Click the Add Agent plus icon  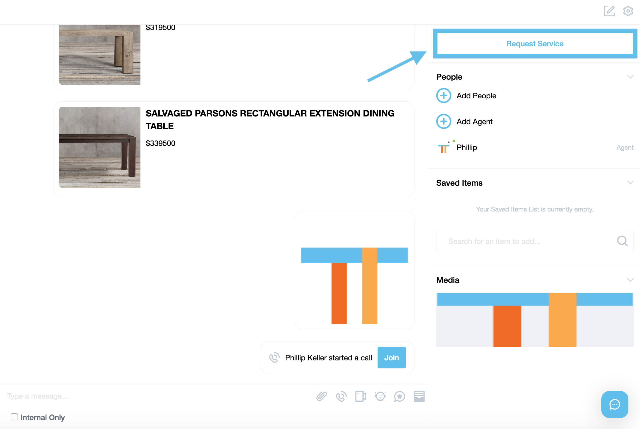pyautogui.click(x=444, y=122)
